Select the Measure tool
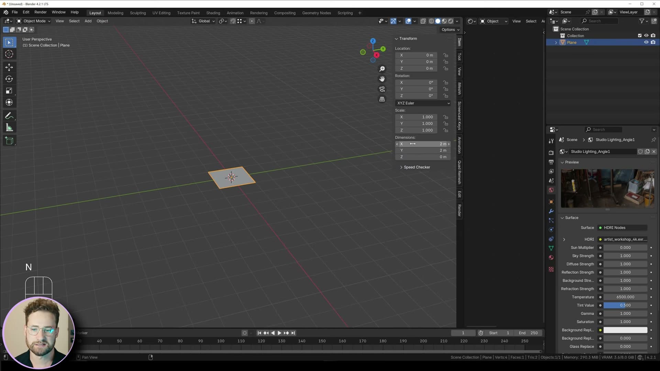Viewport: 660px width, 371px height. (9, 128)
